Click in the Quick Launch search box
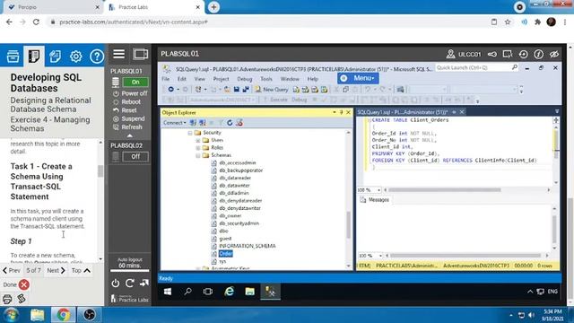Screen dimensions: 574x323 coord(474,68)
